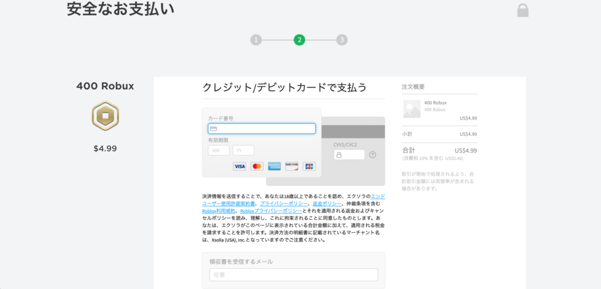Click the YY expiry year field
601x289 pixels.
tap(244, 151)
